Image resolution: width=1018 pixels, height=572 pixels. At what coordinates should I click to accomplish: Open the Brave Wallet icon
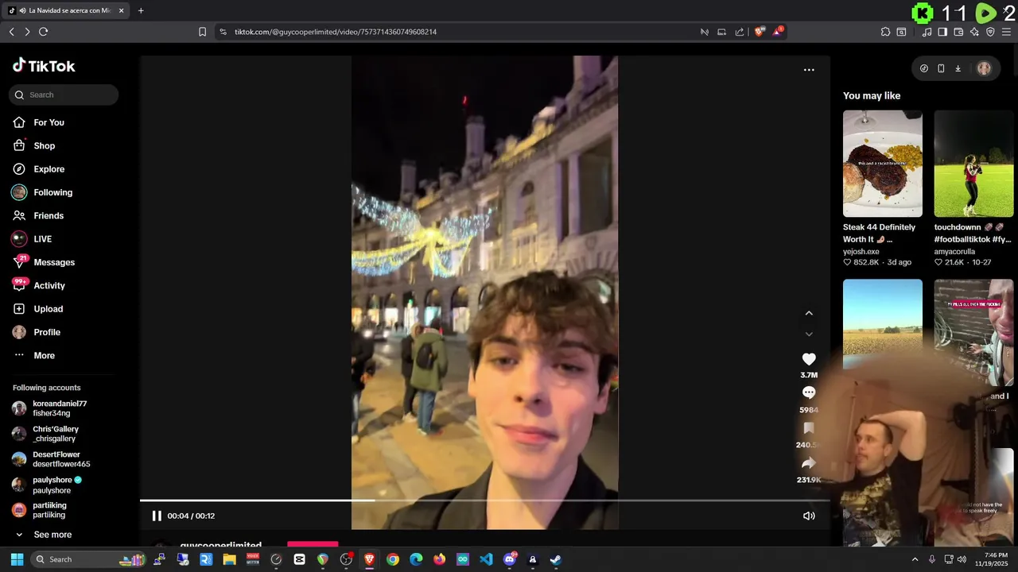pos(958,32)
